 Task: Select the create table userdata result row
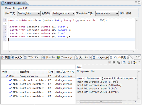pyautogui.click(x=38, y=80)
